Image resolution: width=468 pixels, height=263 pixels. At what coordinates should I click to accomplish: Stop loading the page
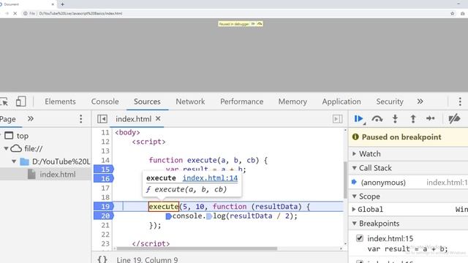click(x=15, y=13)
